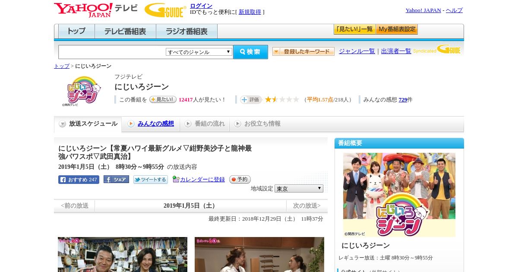Click the program title headline text
The height and width of the screenshot is (272, 518).
click(x=155, y=152)
